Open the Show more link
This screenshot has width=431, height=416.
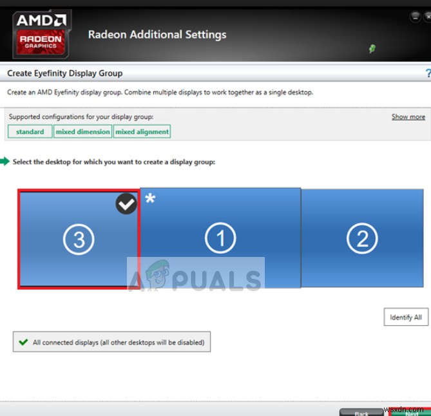[408, 117]
